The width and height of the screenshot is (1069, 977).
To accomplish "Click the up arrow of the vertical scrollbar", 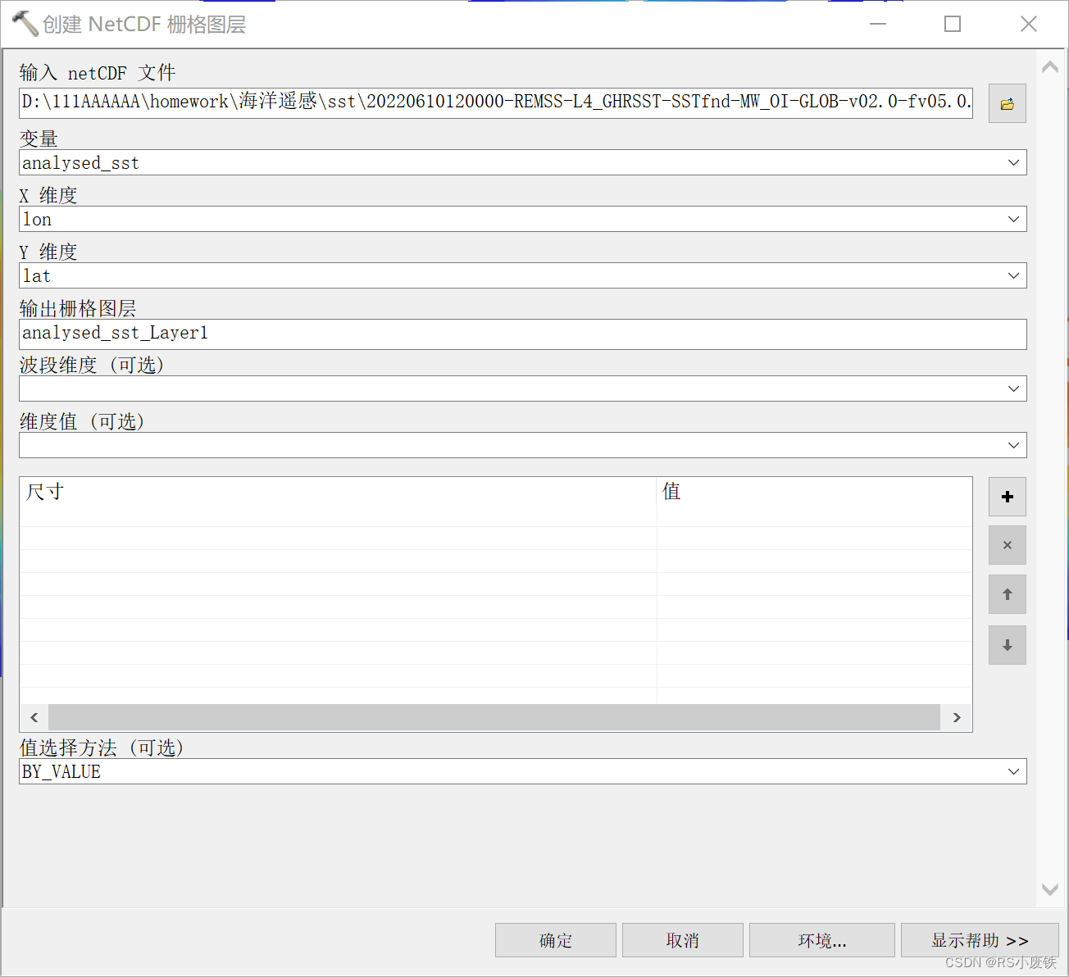I will [1050, 66].
